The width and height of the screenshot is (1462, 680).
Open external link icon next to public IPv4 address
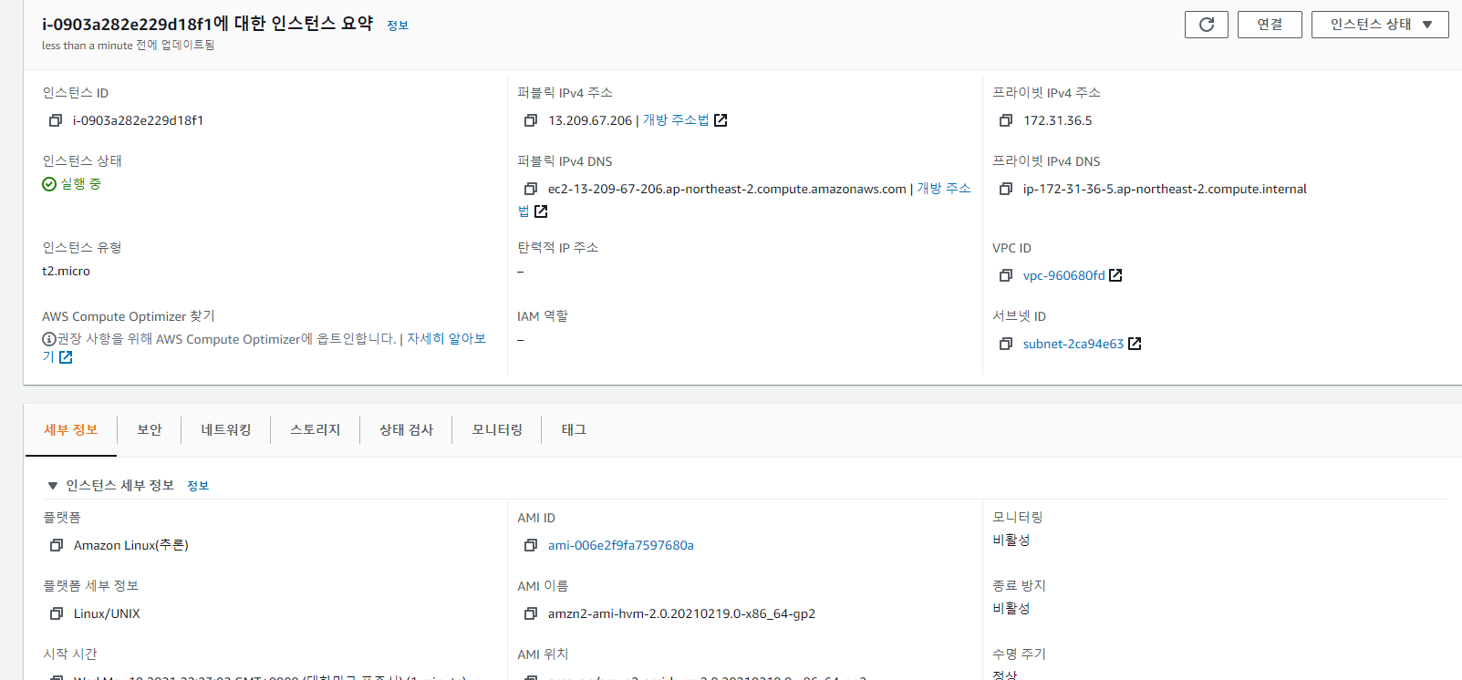coord(721,120)
